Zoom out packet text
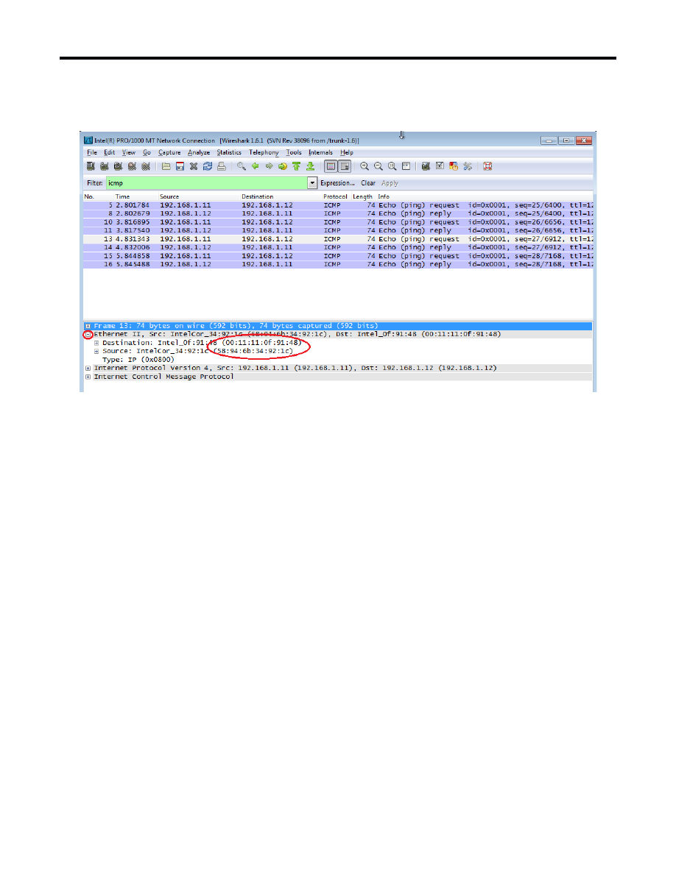676x874 pixels. pyautogui.click(x=379, y=166)
